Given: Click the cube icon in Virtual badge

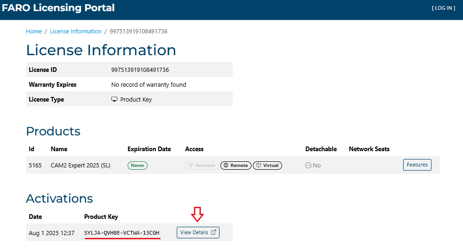Looking at the screenshot, I should [258, 165].
